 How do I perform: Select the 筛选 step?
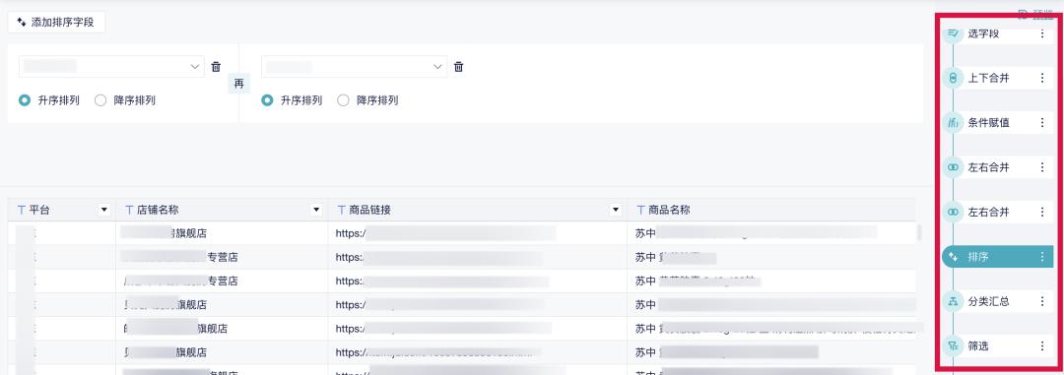click(x=996, y=346)
